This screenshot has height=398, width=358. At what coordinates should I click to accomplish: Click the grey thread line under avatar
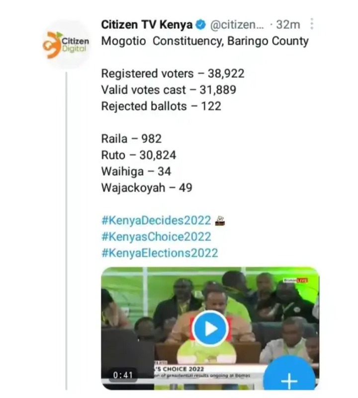67,231
